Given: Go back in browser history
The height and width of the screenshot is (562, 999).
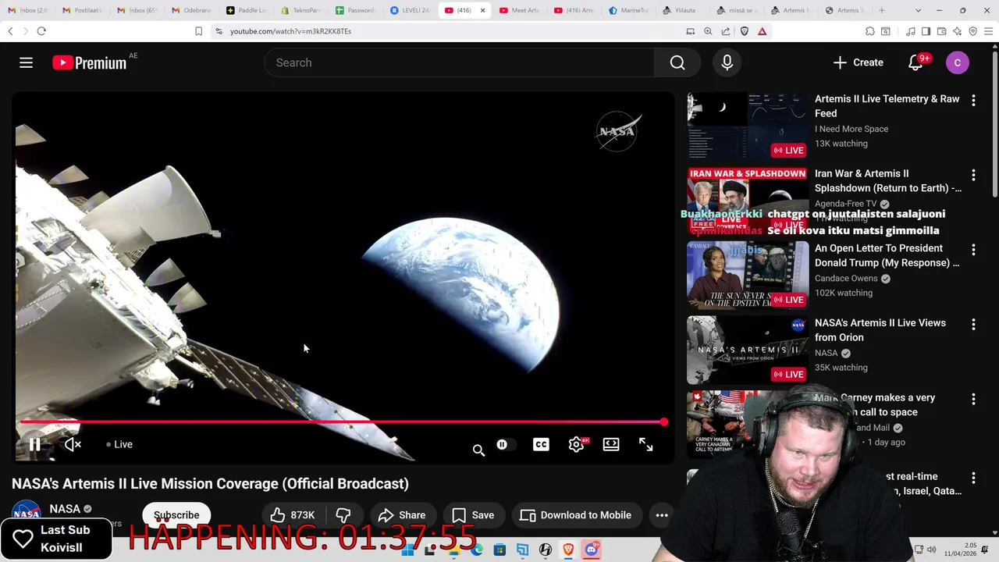Looking at the screenshot, I should pos(10,31).
